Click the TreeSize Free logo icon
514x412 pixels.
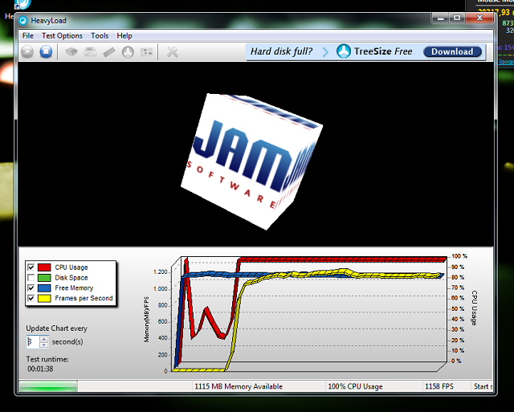coord(344,51)
